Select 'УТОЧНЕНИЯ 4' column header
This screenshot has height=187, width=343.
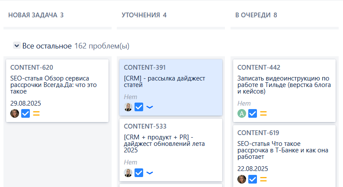click(x=144, y=15)
